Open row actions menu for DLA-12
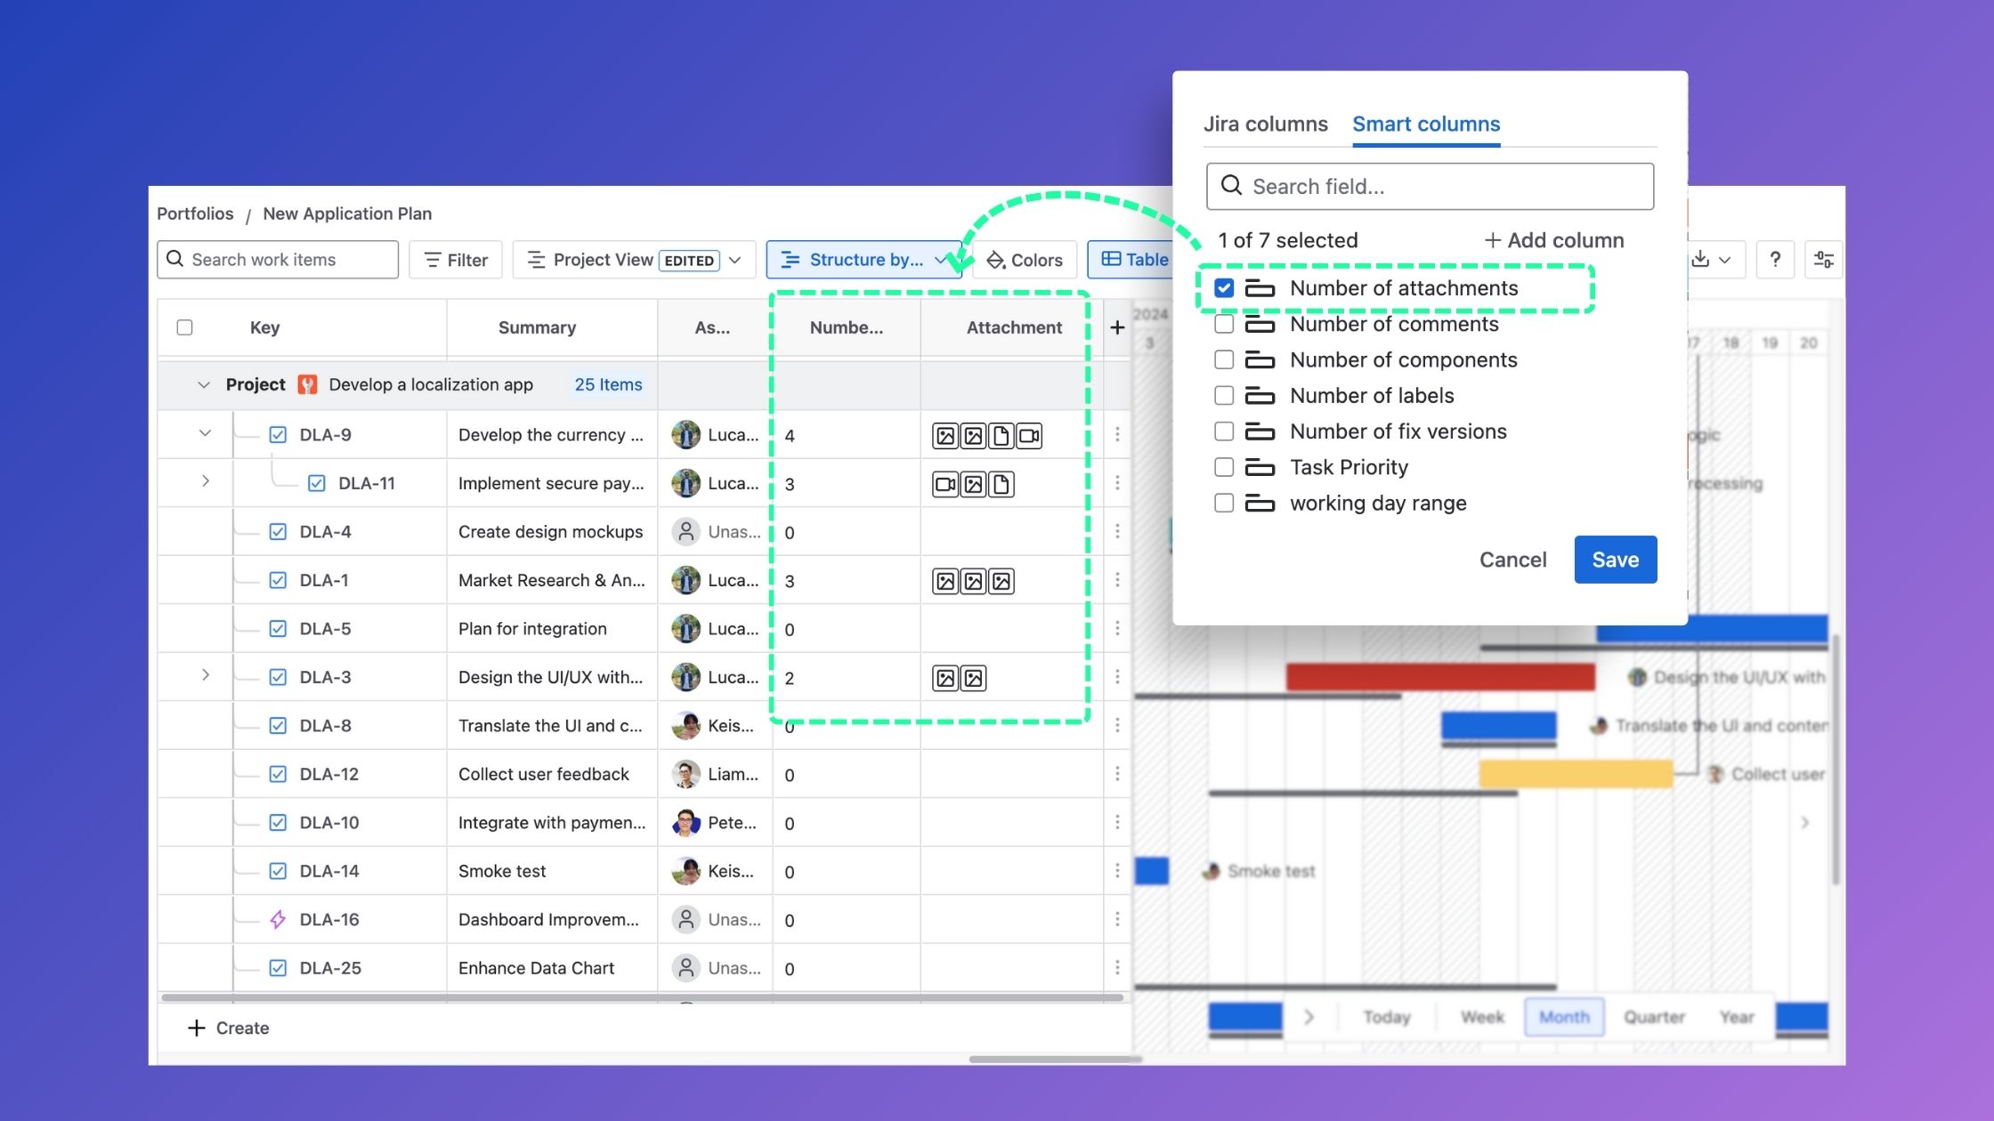Screen dimensions: 1994x1121 [x=1117, y=774]
